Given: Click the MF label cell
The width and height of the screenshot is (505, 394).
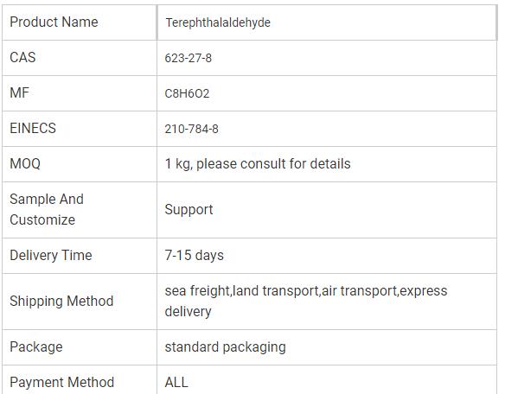Looking at the screenshot, I should 80,93.
